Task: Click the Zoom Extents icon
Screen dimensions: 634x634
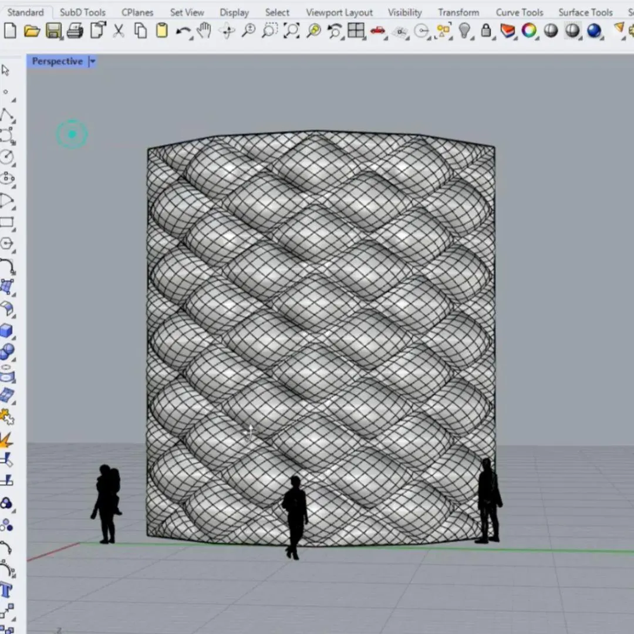Action: (291, 31)
